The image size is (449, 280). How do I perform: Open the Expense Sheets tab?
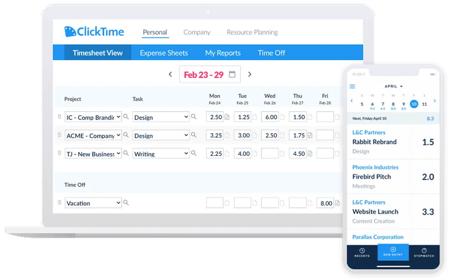point(164,53)
